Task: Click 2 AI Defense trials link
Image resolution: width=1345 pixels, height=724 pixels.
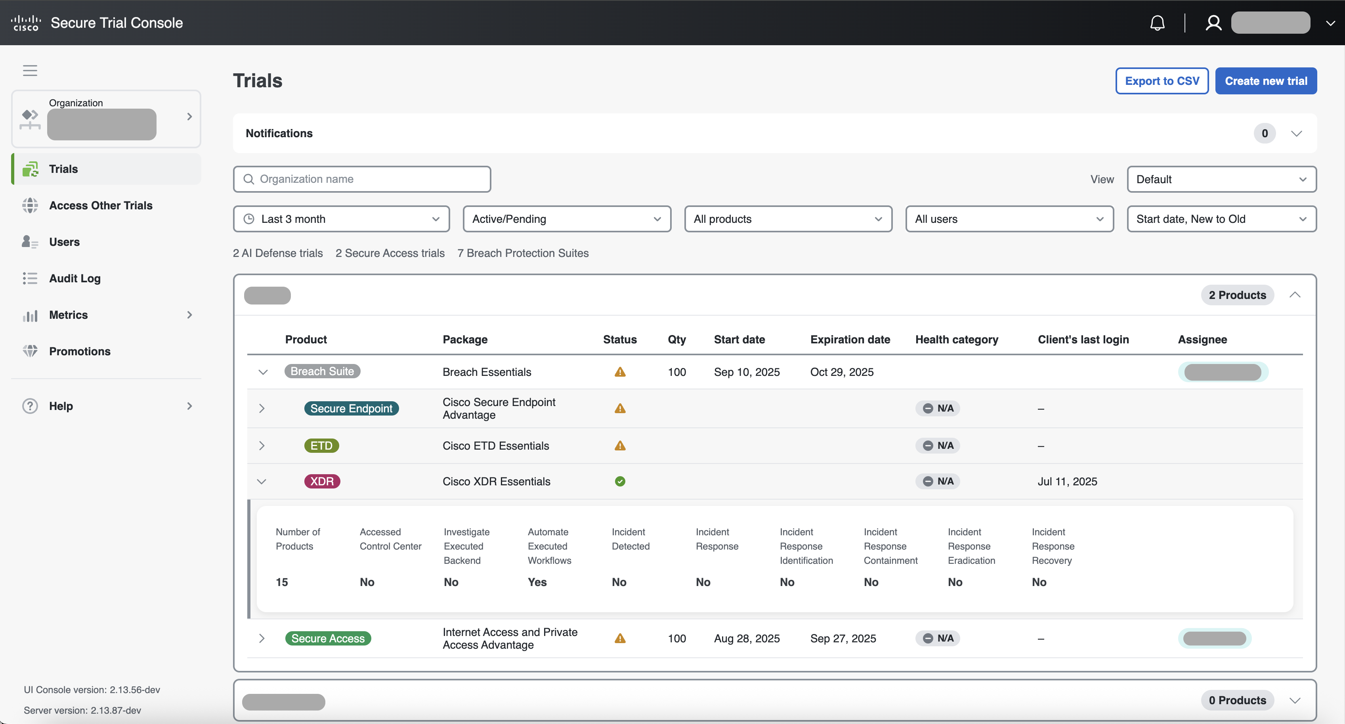Action: pos(278,253)
